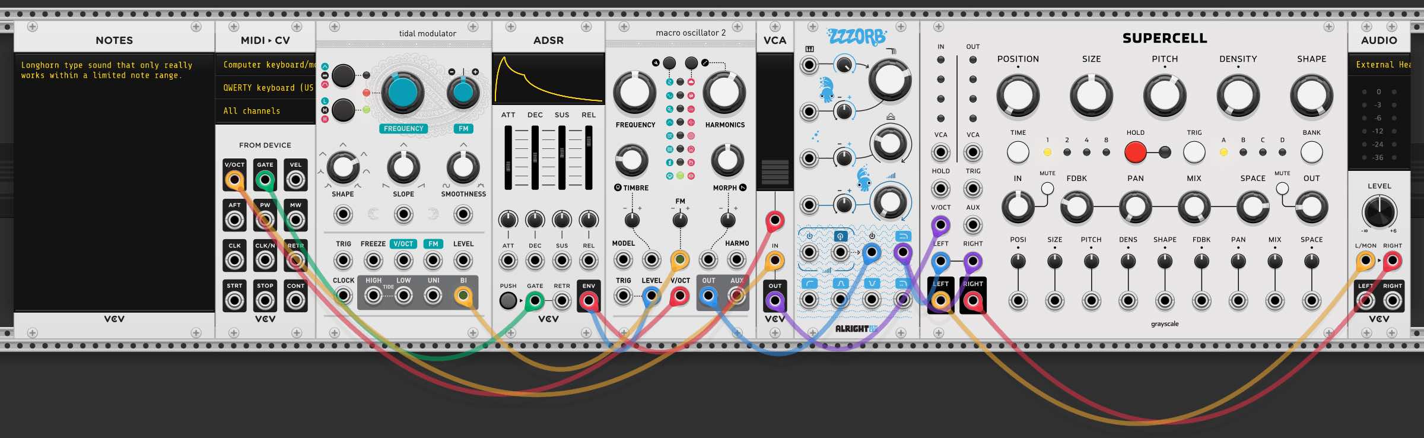Toggle the Supercell output MUTE button
This screenshot has width=1424, height=438.
(x=1282, y=189)
